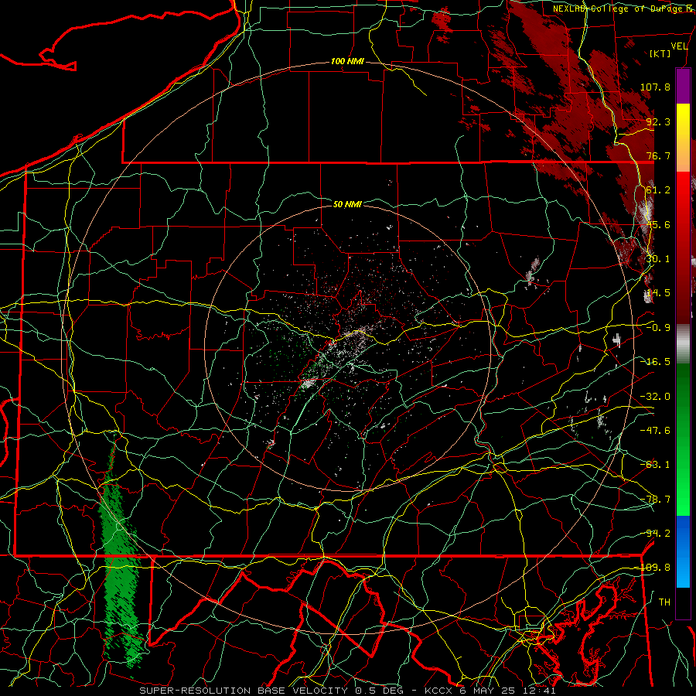Click the 30.1 value on velocity scale
This screenshot has height=696, width=696.
coord(658,259)
